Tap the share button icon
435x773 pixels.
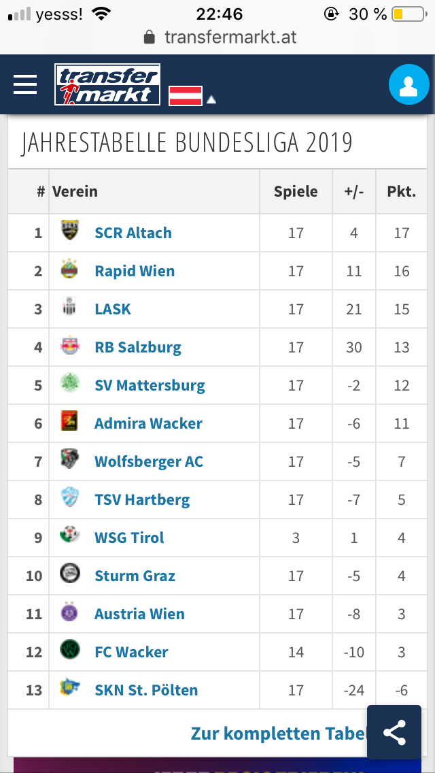point(394,732)
